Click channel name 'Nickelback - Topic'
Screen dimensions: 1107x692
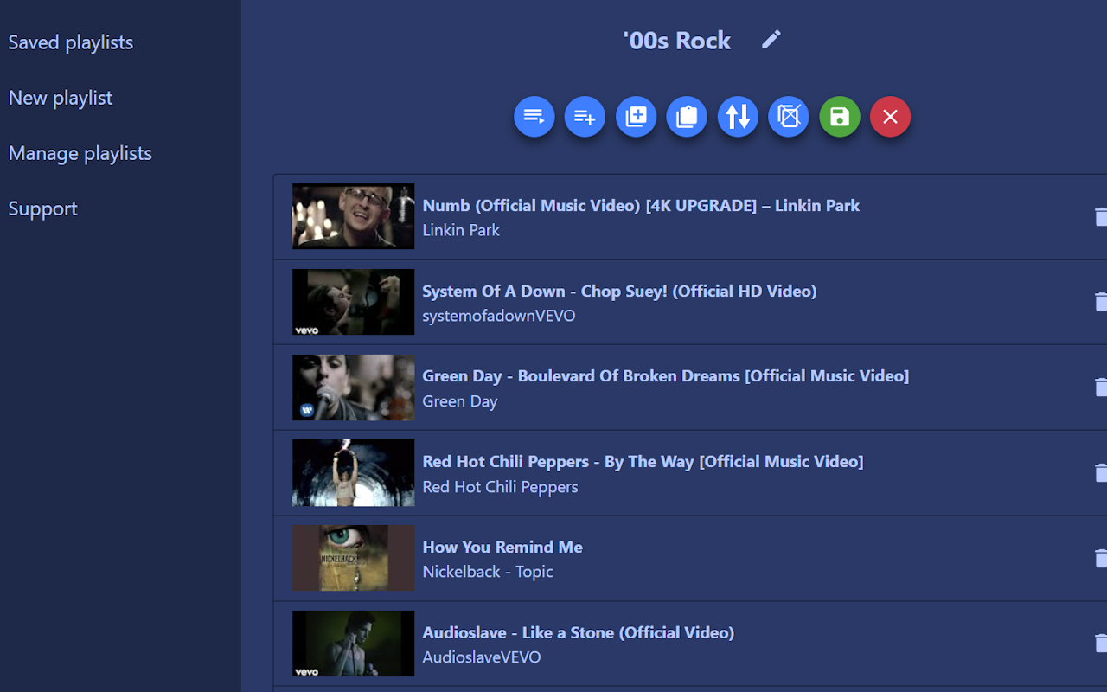coord(488,572)
